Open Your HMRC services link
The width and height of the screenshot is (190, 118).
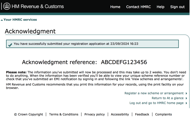pos(20,20)
